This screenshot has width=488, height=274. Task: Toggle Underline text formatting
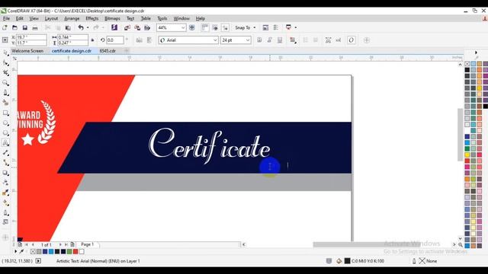[280, 40]
